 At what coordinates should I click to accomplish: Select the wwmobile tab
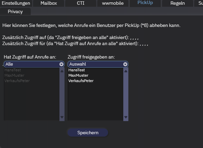click(113, 3)
